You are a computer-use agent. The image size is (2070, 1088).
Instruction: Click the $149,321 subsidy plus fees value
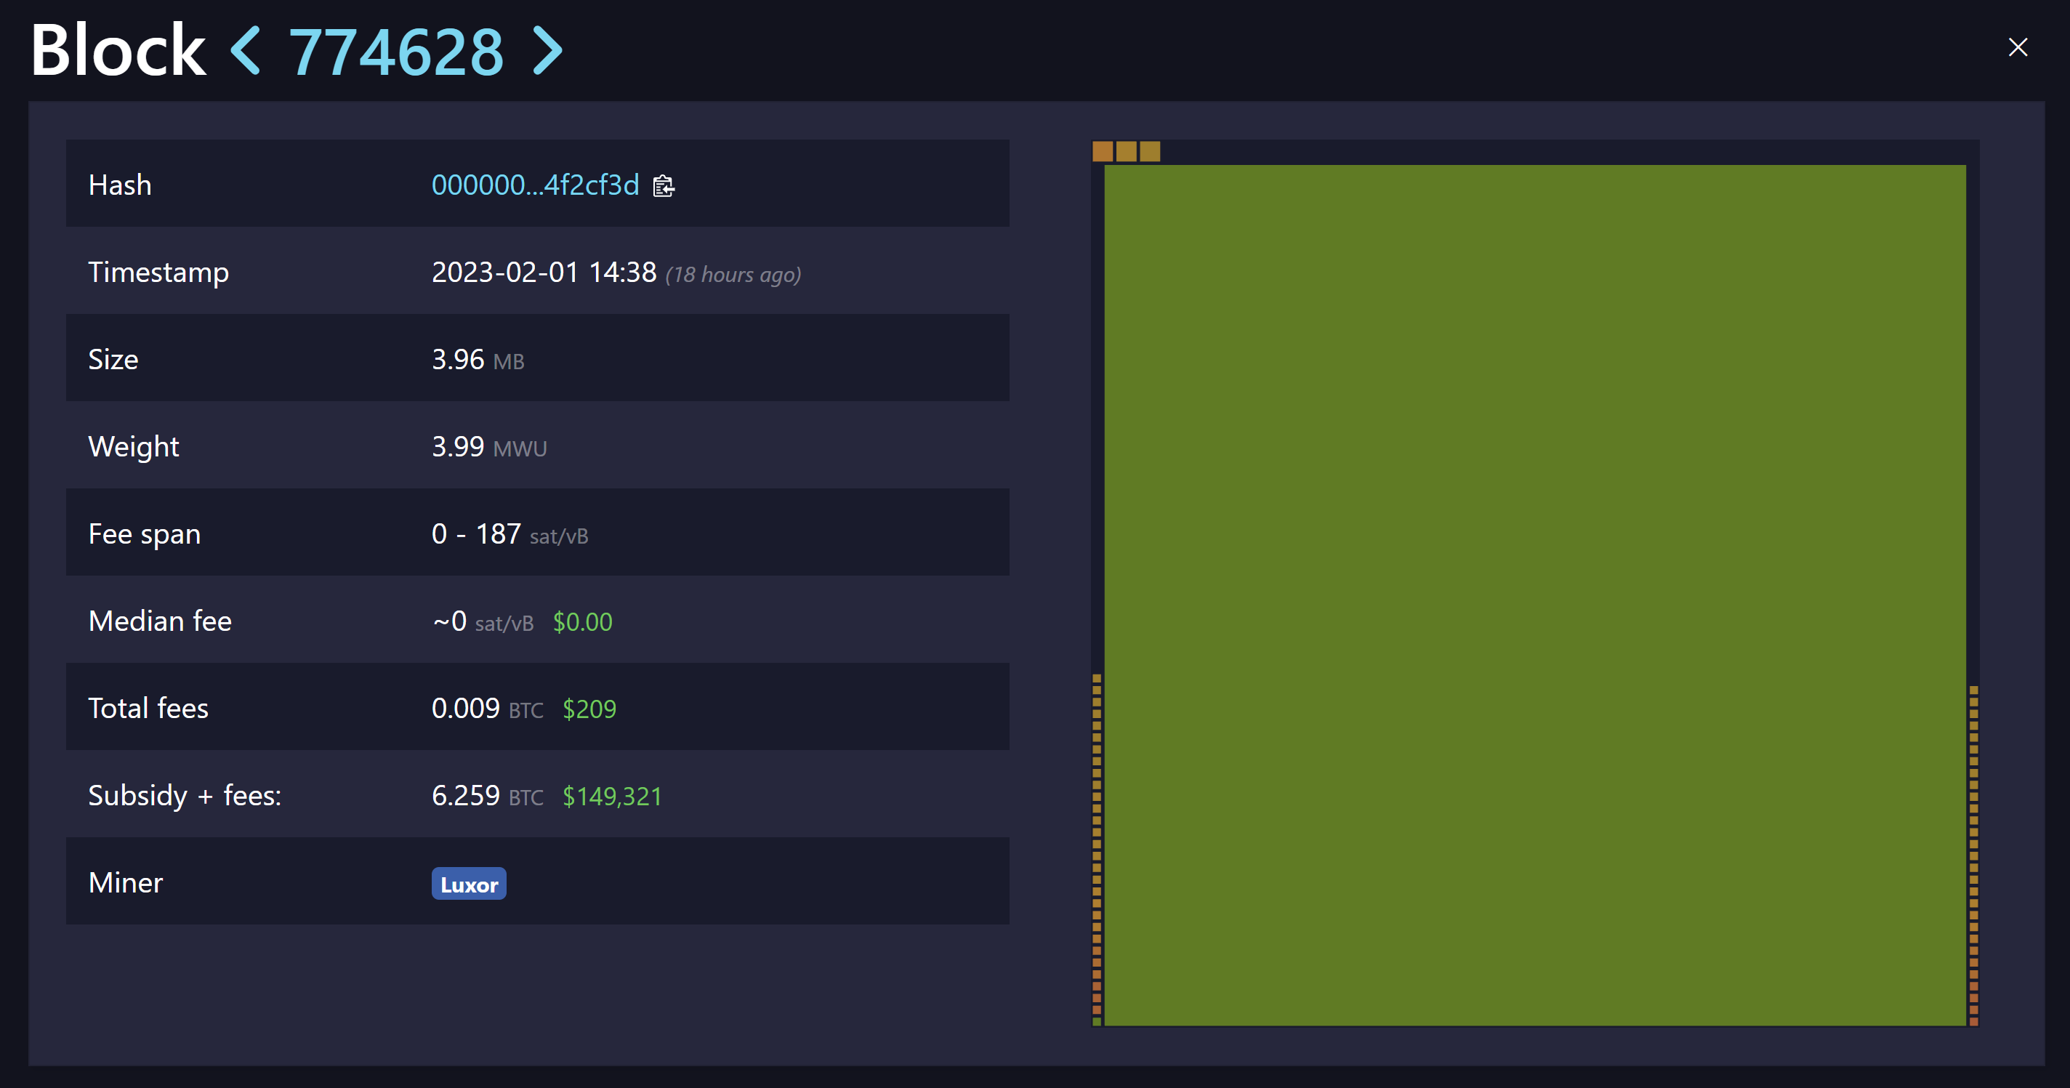(611, 796)
